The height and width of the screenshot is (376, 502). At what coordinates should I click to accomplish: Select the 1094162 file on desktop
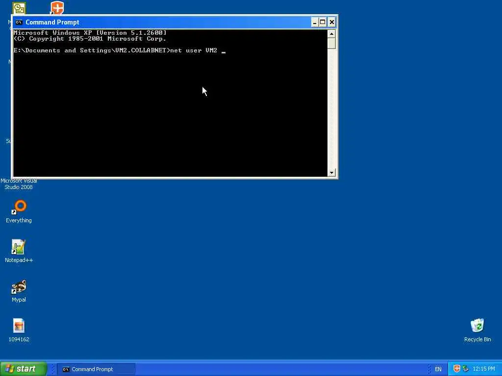point(19,330)
